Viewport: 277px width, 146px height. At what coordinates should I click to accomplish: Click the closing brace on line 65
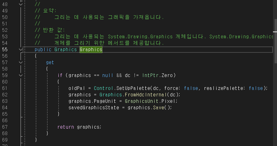(x=58, y=114)
